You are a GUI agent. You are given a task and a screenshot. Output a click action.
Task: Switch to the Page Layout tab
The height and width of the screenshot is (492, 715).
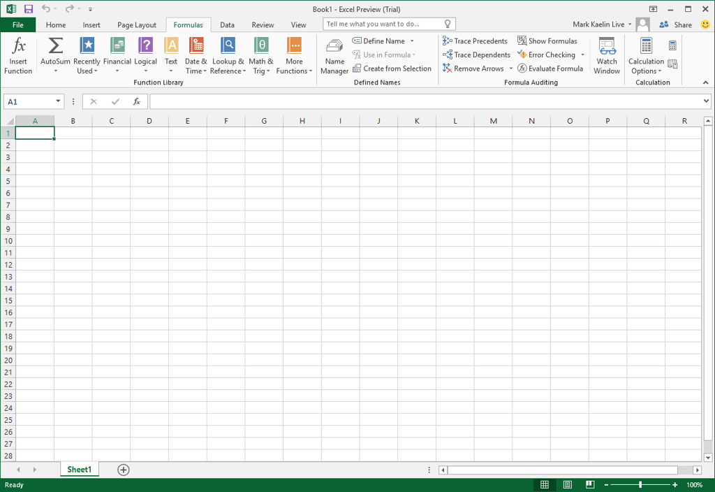137,24
